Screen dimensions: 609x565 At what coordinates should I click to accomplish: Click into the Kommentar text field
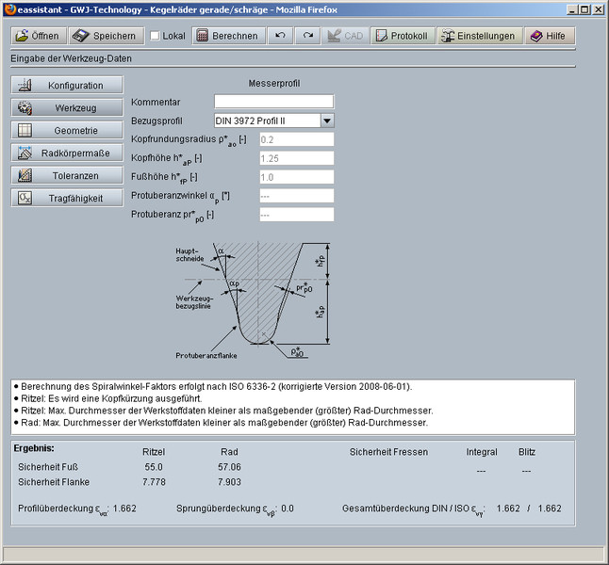(273, 102)
